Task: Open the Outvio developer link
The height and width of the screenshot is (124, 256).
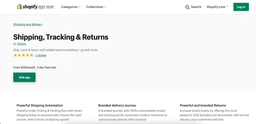Action: click(x=22, y=44)
